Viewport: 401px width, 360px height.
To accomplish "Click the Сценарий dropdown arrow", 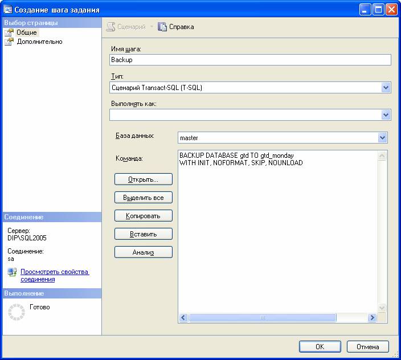I will pos(152,27).
